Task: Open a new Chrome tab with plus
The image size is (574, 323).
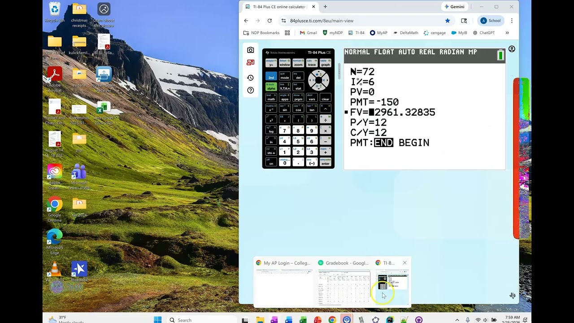Action: [x=325, y=7]
